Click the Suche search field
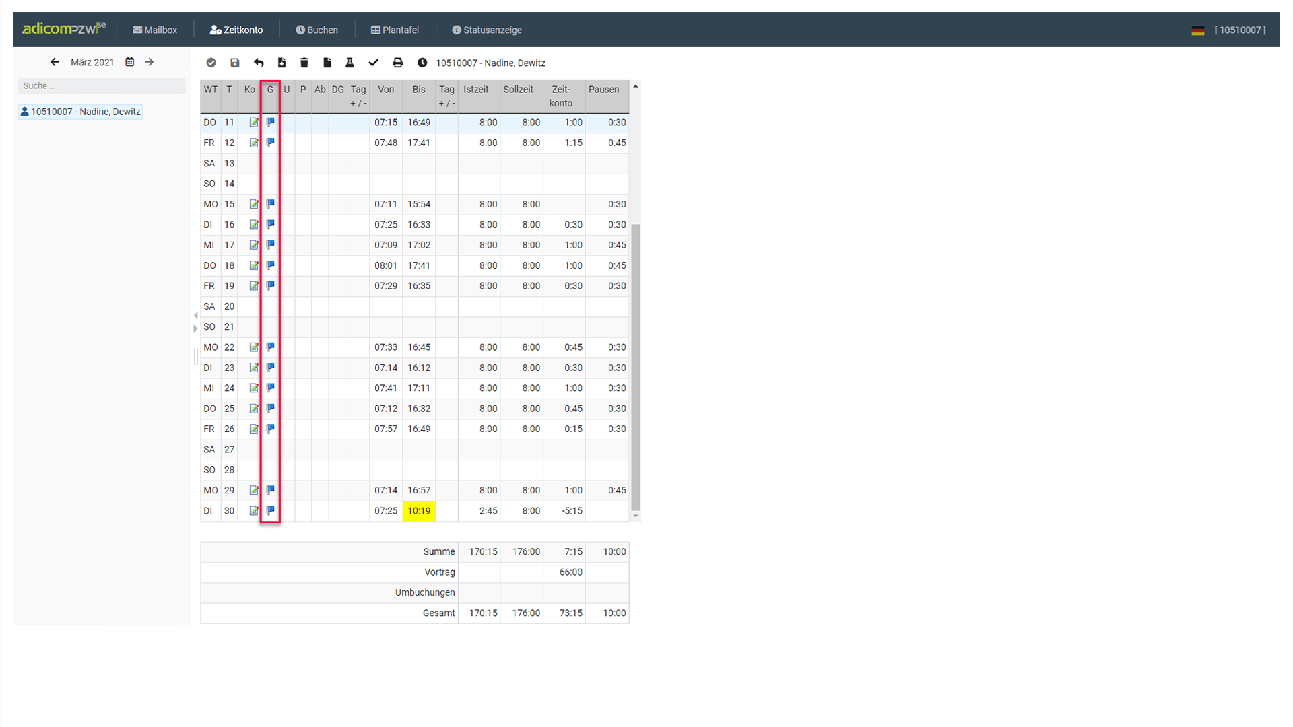1293x727 pixels. click(x=101, y=86)
